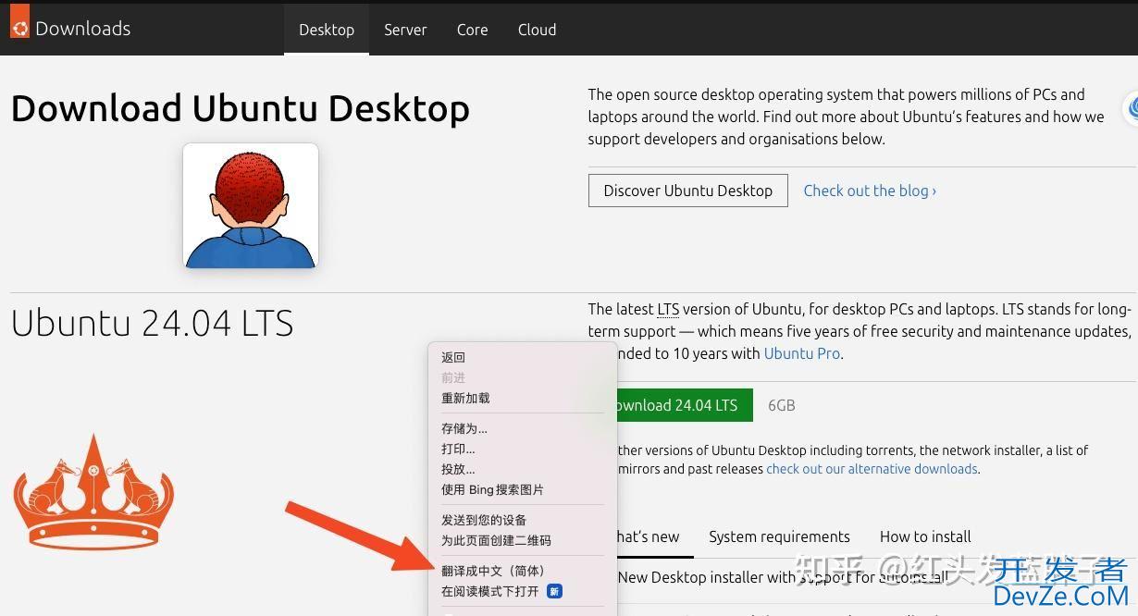Follow the Check out the blog link

[870, 191]
